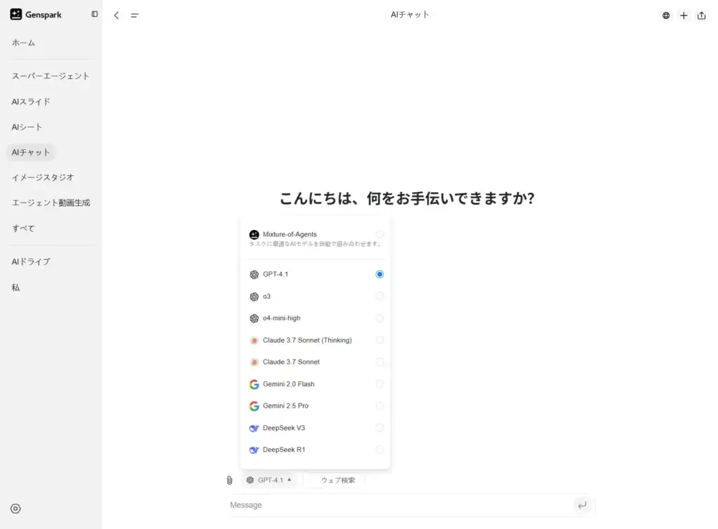Collapse the GPT-4.1 model selector dropdown
Screen dimensions: 718x529
click(269, 480)
